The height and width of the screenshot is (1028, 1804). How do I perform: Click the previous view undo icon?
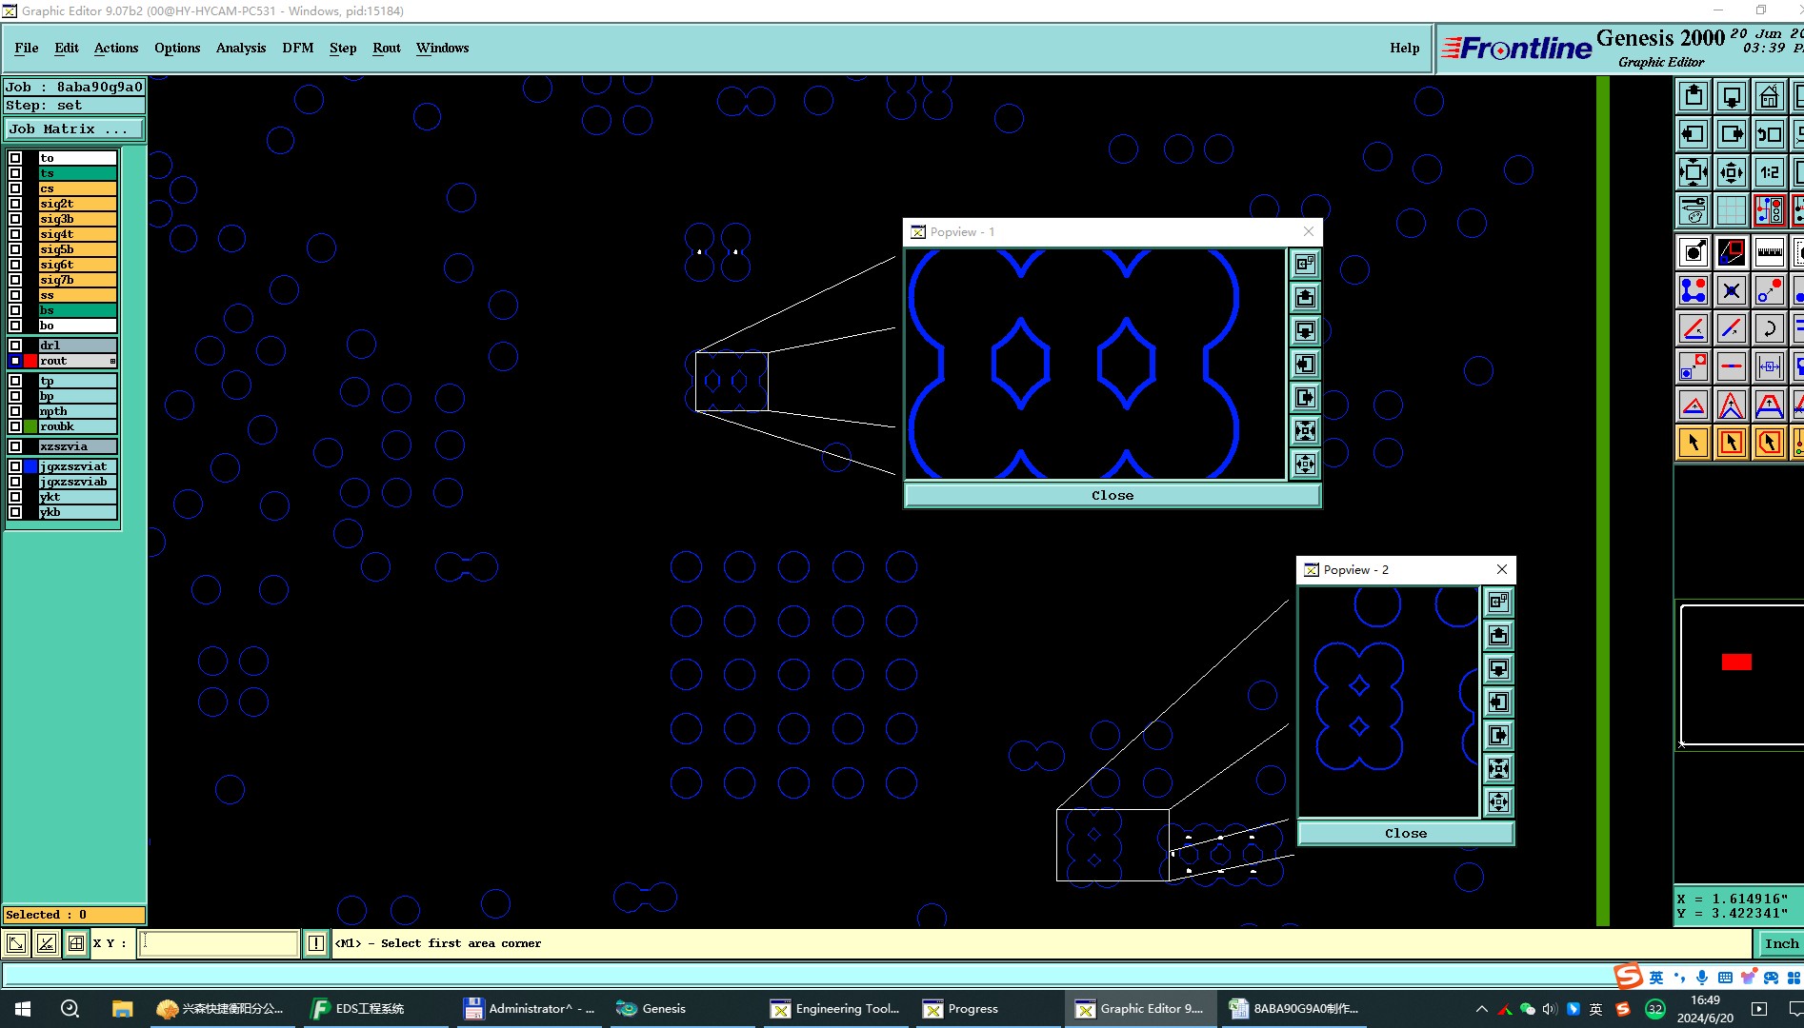(1770, 134)
